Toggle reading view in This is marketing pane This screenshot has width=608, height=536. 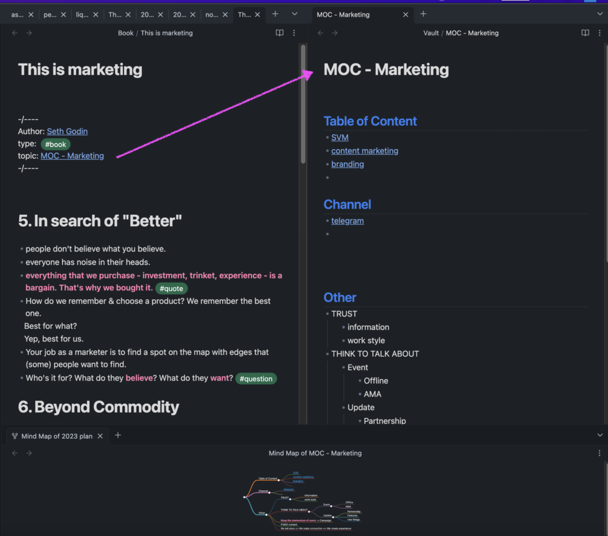pyautogui.click(x=280, y=33)
